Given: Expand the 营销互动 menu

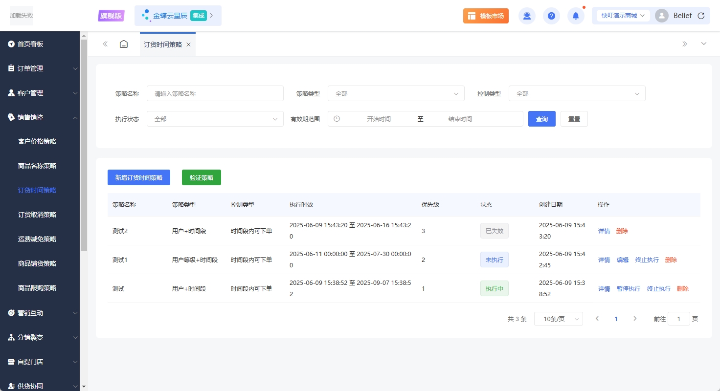Looking at the screenshot, I should pyautogui.click(x=40, y=313).
